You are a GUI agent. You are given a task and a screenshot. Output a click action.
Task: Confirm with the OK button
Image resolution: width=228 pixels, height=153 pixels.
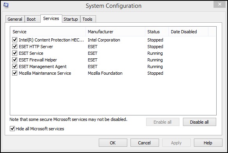point(113,143)
